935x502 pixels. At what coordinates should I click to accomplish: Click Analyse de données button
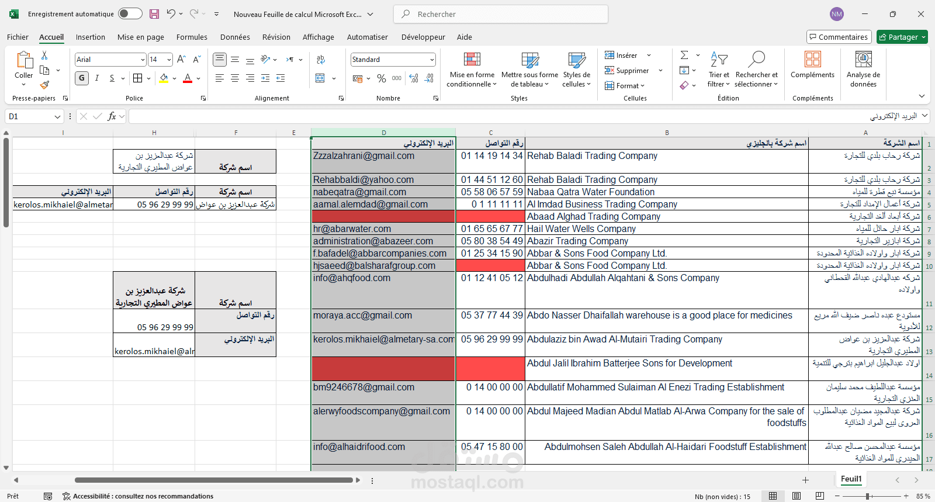(x=863, y=70)
